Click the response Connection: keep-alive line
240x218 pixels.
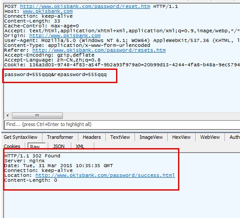coord(39,170)
